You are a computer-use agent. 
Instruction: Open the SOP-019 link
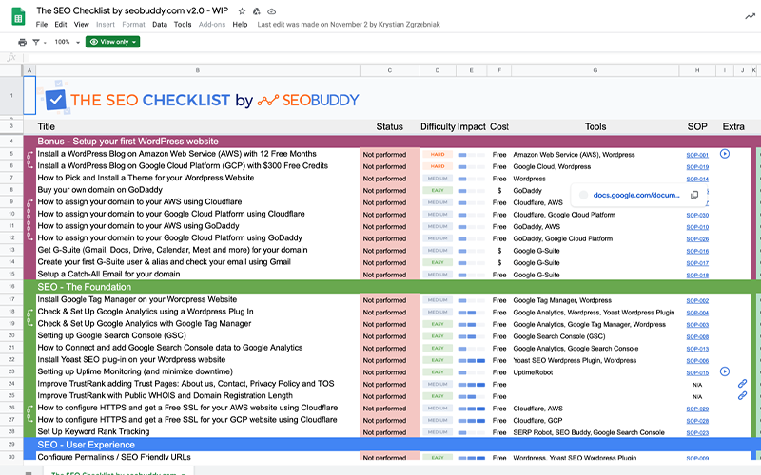click(x=697, y=167)
